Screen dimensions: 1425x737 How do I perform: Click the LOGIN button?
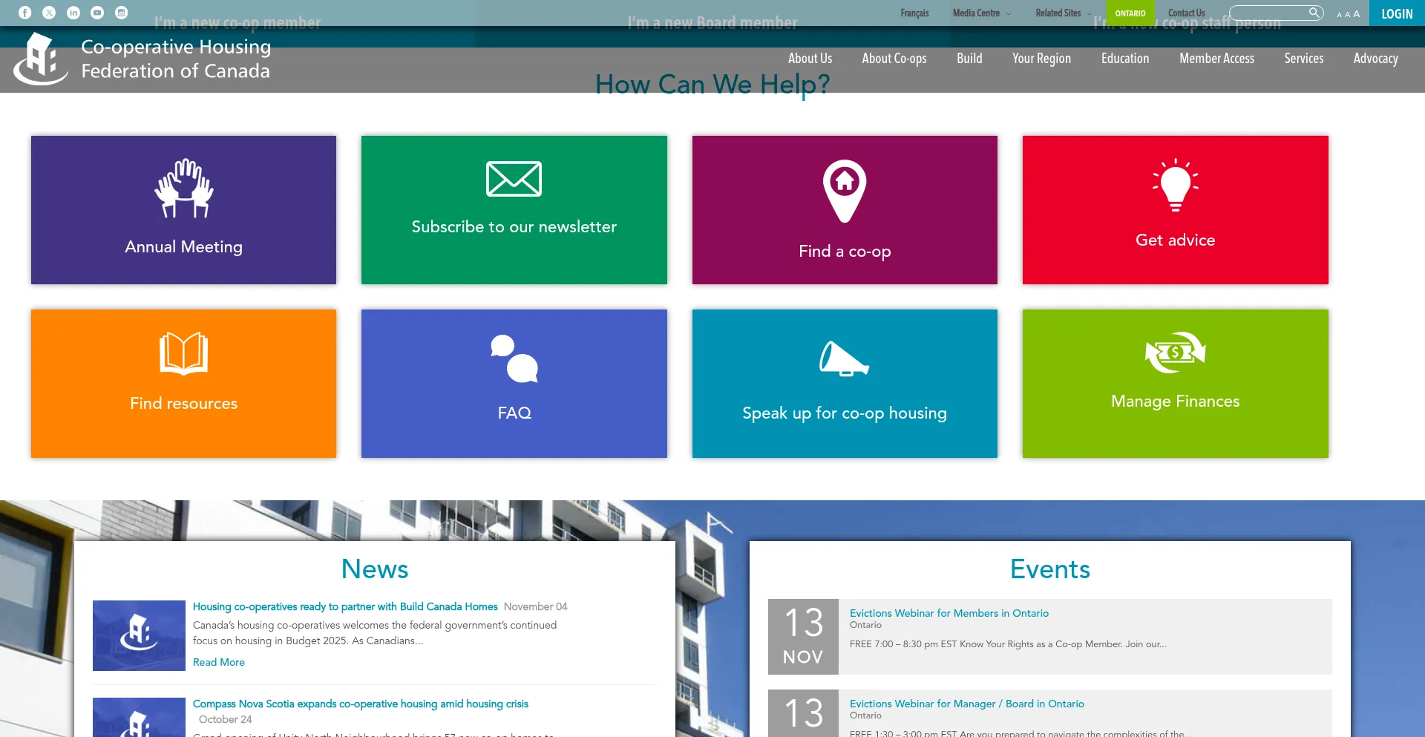tap(1397, 13)
